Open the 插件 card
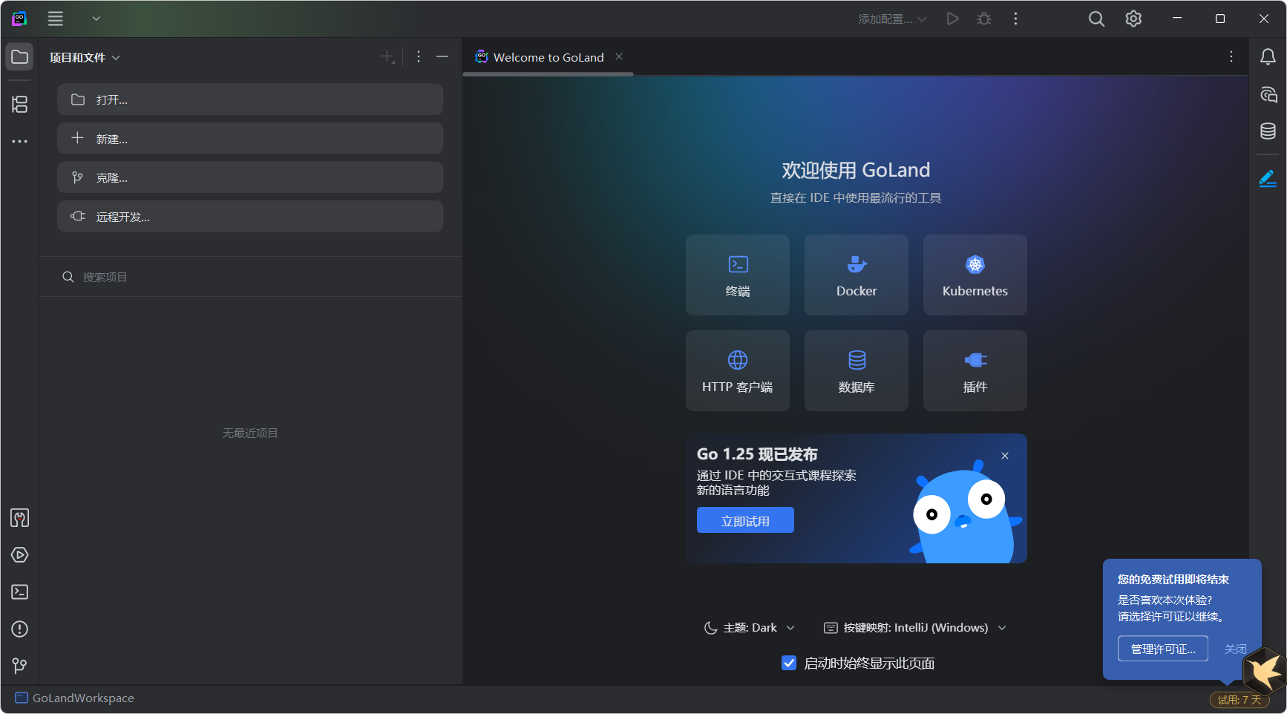Screen dimensions: 1287x714 coord(975,371)
